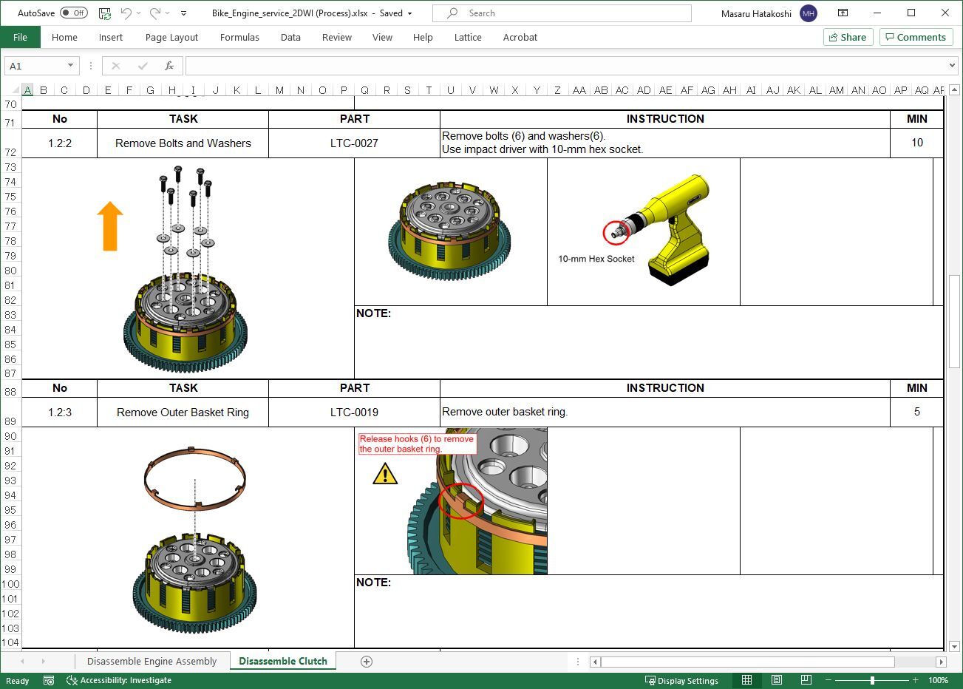Open the Formulas ribbon tab
The width and height of the screenshot is (963, 689).
pos(239,37)
